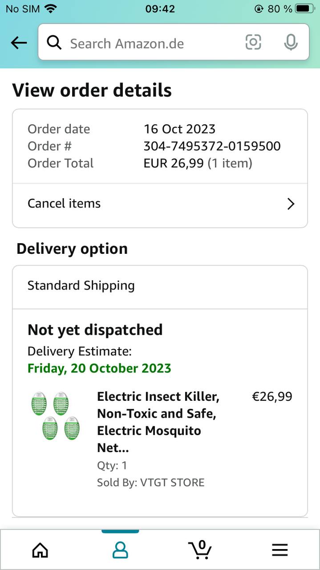Viewport: 320px width, 570px height.
Task: Tap the microphone voice search icon
Action: tap(291, 43)
